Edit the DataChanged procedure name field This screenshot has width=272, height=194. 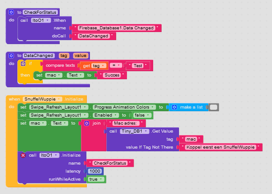[39, 56]
